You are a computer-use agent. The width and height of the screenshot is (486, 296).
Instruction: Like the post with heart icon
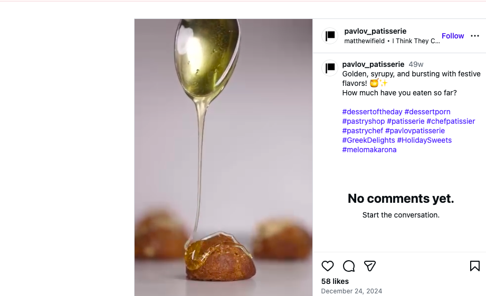coord(328,266)
